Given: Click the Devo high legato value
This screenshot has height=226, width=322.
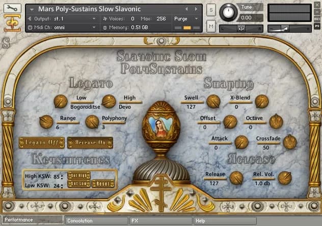Looking at the screenshot, I should coord(125,107).
